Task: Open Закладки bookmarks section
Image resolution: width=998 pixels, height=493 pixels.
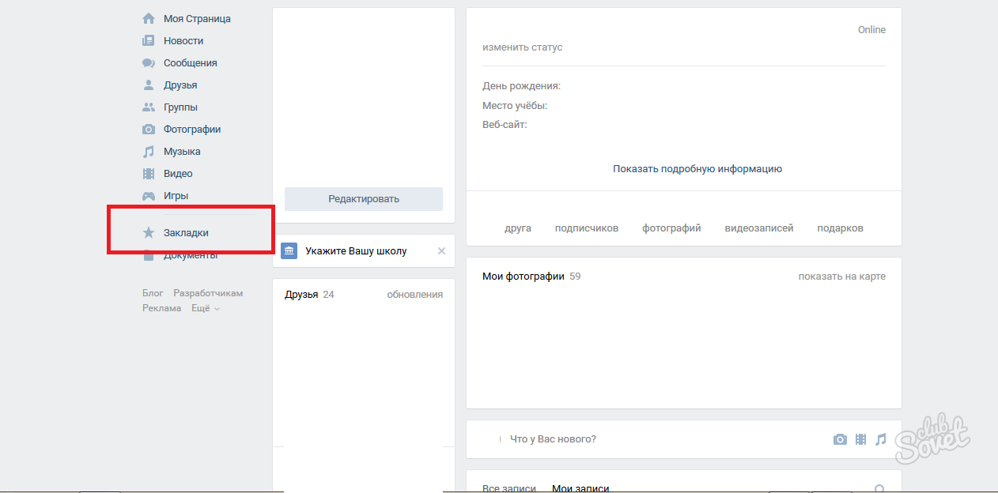Action: point(187,233)
